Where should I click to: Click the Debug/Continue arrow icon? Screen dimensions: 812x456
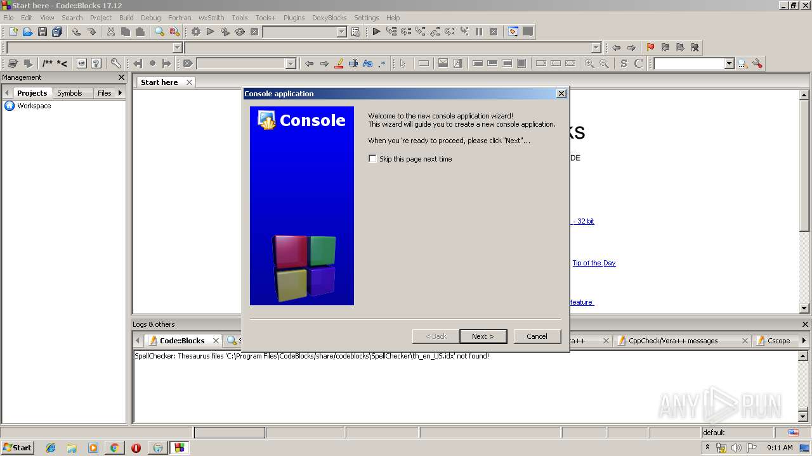pyautogui.click(x=376, y=32)
